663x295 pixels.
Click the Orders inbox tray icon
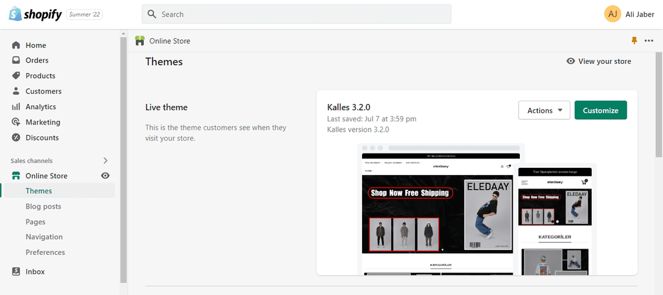tap(16, 60)
